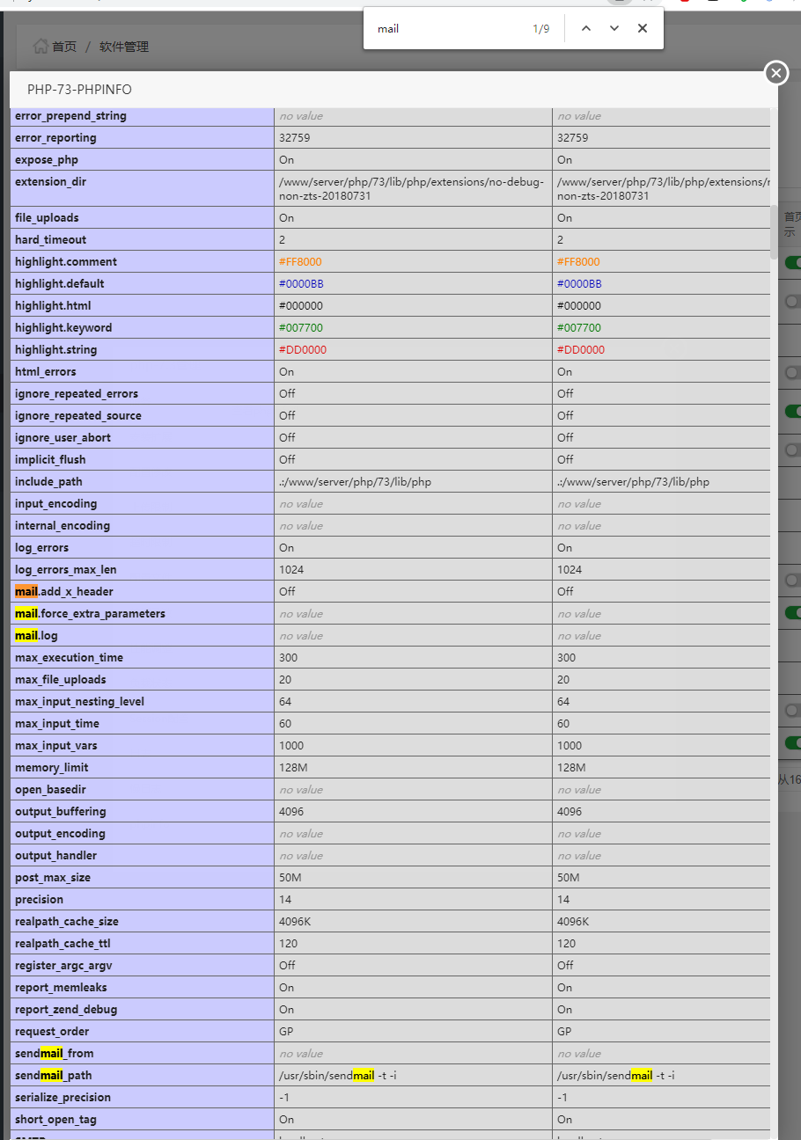The image size is (801, 1140).
Task: Select the post_max_size directive name
Action: coord(53,877)
